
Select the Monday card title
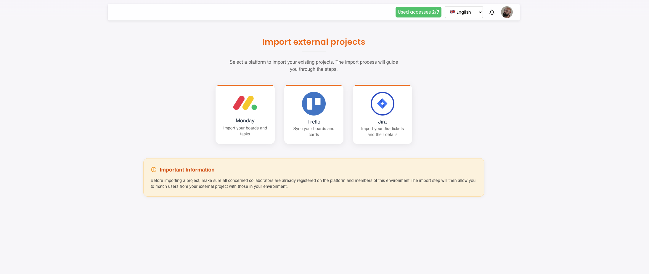tap(245, 121)
